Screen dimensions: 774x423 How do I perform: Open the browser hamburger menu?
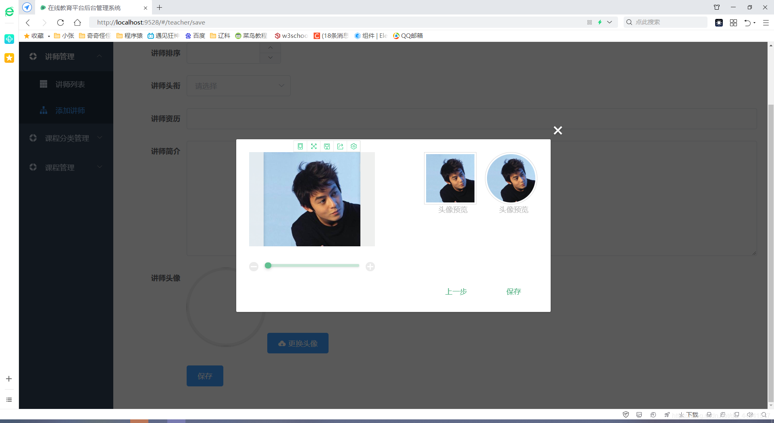766,23
